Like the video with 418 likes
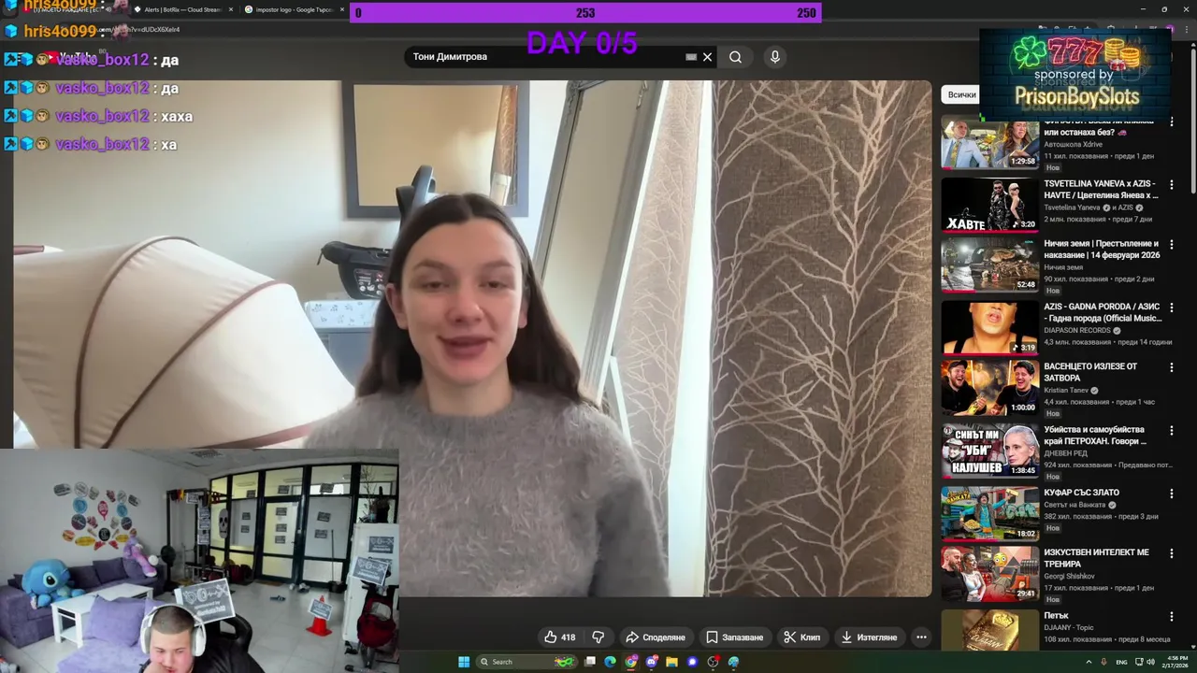Viewport: 1197px width, 673px height. 559,637
